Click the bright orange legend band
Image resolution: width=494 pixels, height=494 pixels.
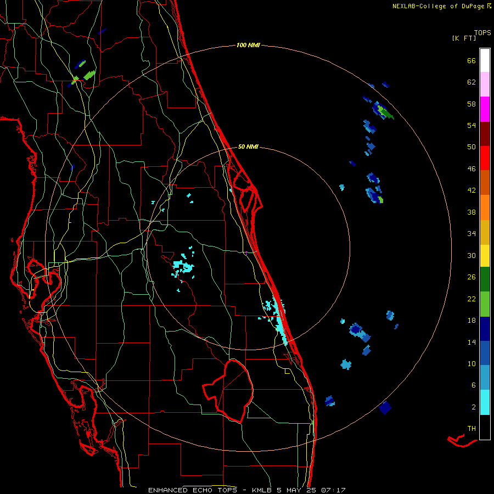[x=485, y=207]
